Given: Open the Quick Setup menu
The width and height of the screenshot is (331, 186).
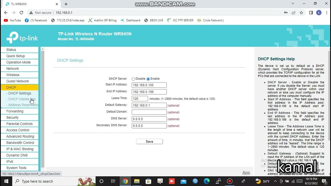Looking at the screenshot, I should pyautogui.click(x=19, y=56).
